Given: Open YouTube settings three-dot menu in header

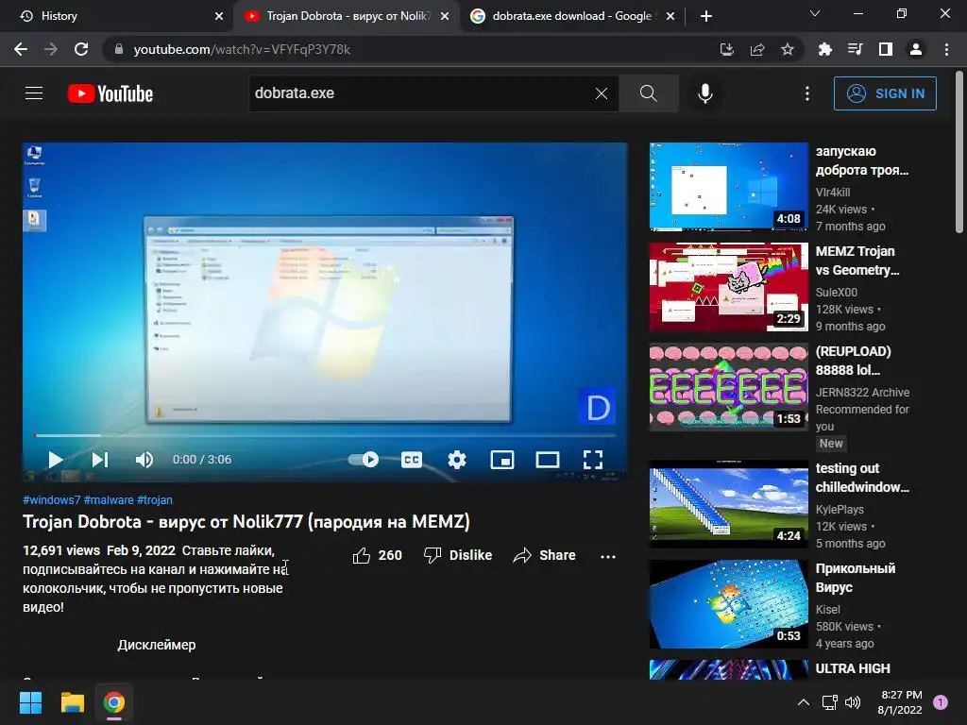Looking at the screenshot, I should (x=807, y=93).
